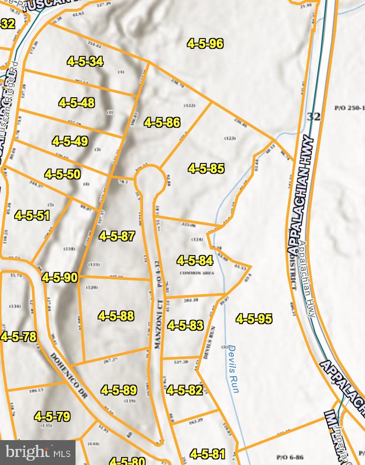This screenshot has width=365, height=465.
Task: Click parcel label 4-5-96
Action: [x=205, y=44]
